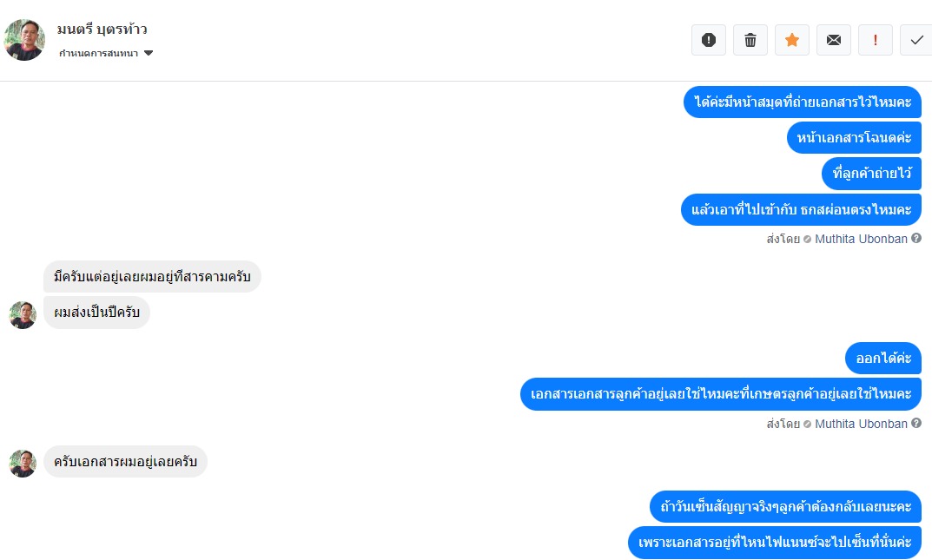The image size is (932, 560).
Task: Open the กำหนดการสนทนา dropdown arrow
Action: (x=149, y=53)
